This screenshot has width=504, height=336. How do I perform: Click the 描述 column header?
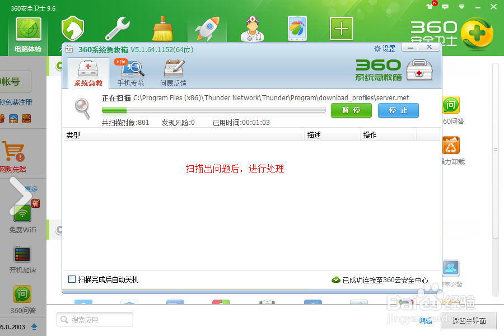(x=332, y=135)
